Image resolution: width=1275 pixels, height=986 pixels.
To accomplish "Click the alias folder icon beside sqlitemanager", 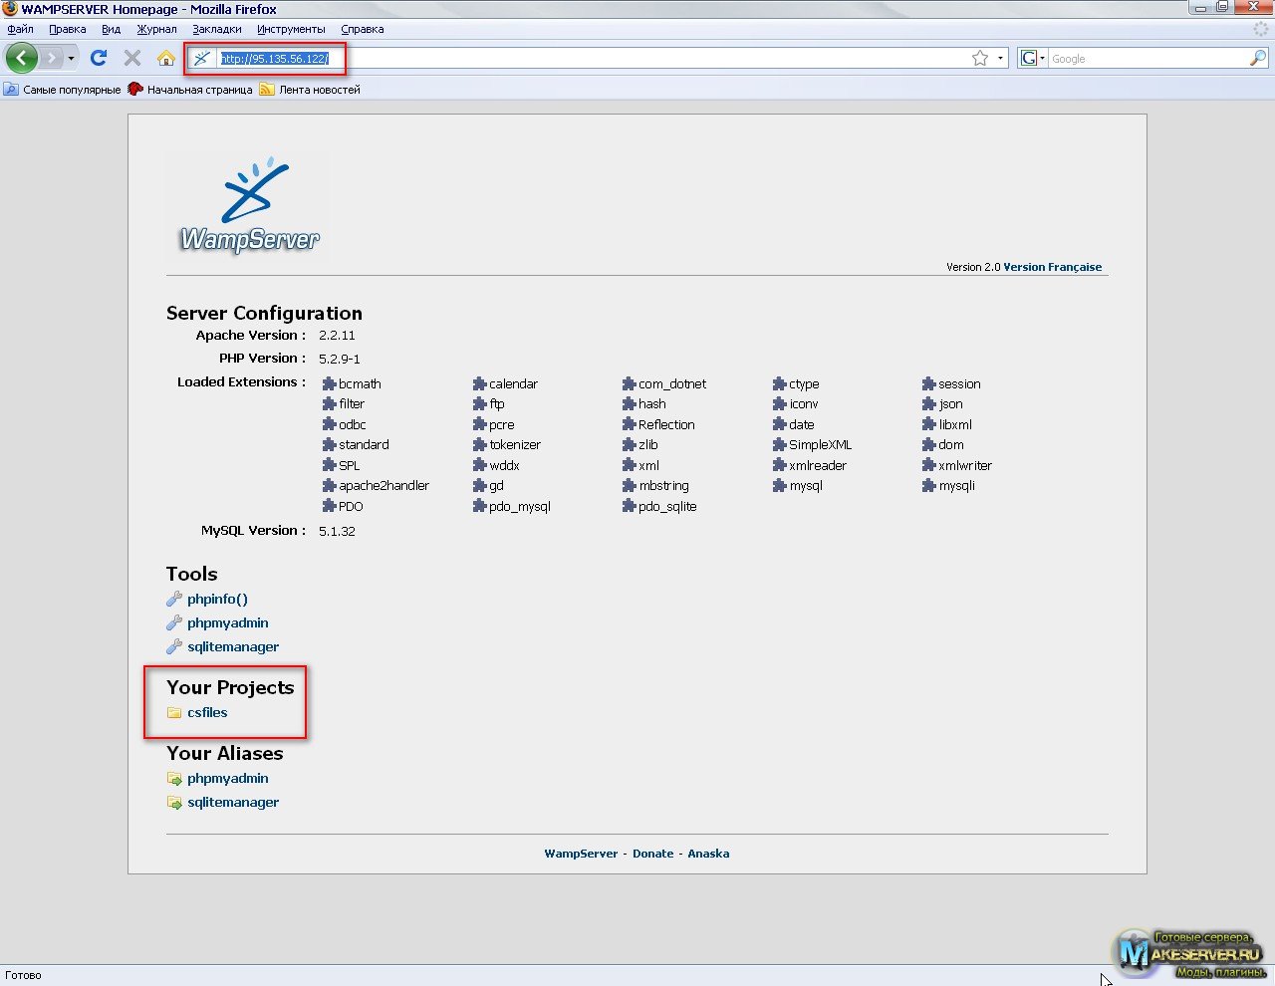I will click(x=174, y=803).
